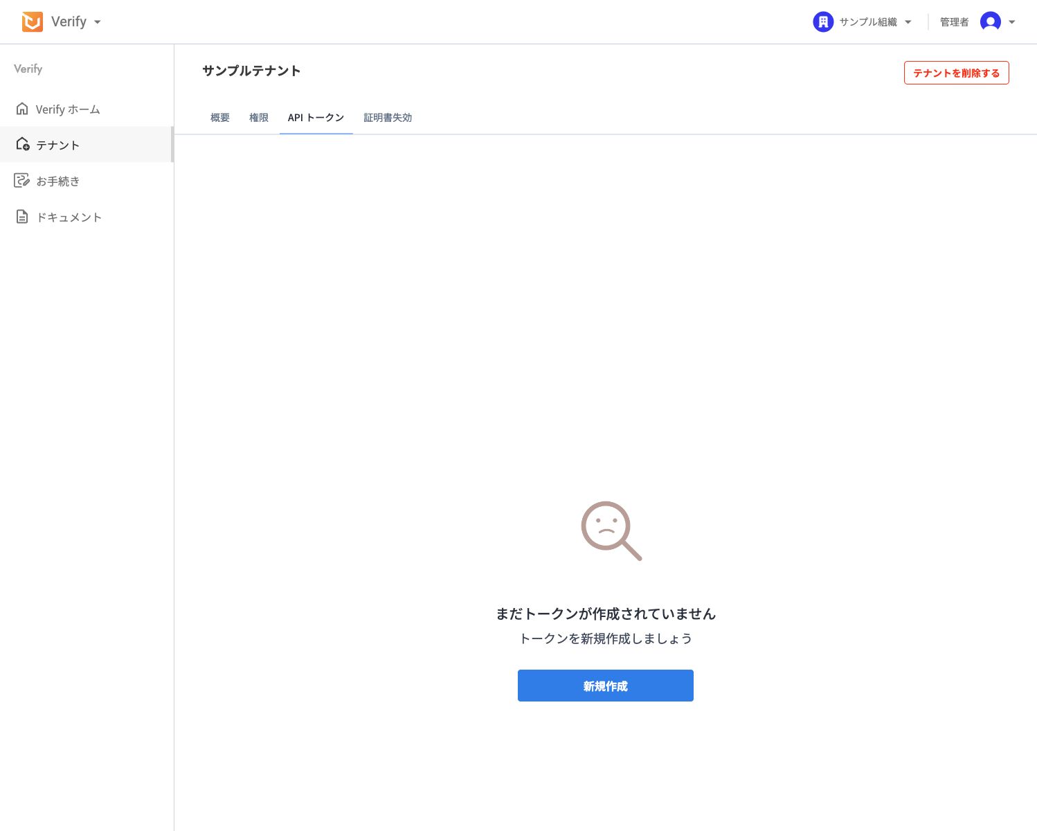Open the Verify product switcher dropdown arrow
Image resolution: width=1037 pixels, height=831 pixels.
click(x=98, y=22)
